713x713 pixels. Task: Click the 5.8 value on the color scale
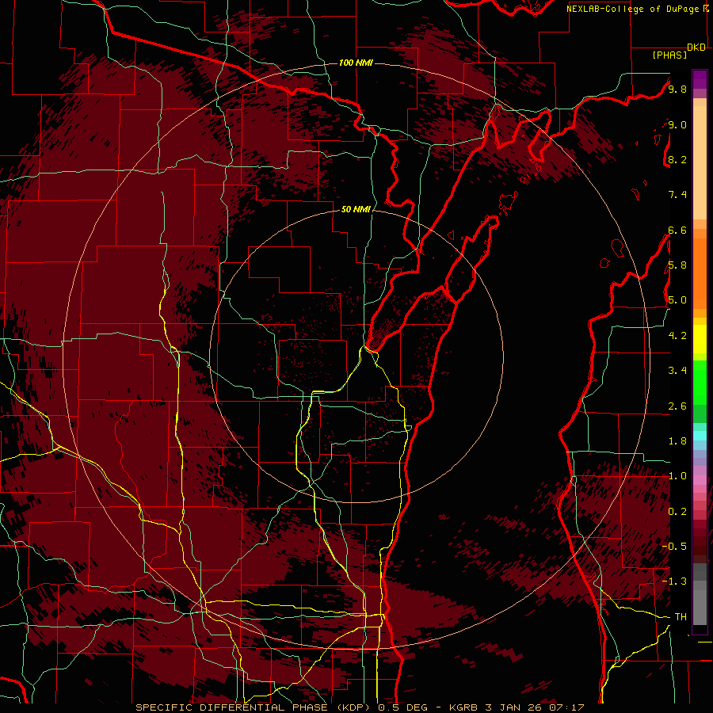677,265
